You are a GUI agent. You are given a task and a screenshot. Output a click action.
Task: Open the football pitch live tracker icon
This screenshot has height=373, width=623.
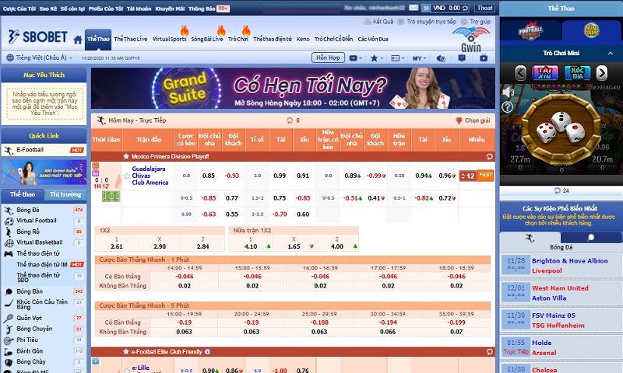(111, 196)
